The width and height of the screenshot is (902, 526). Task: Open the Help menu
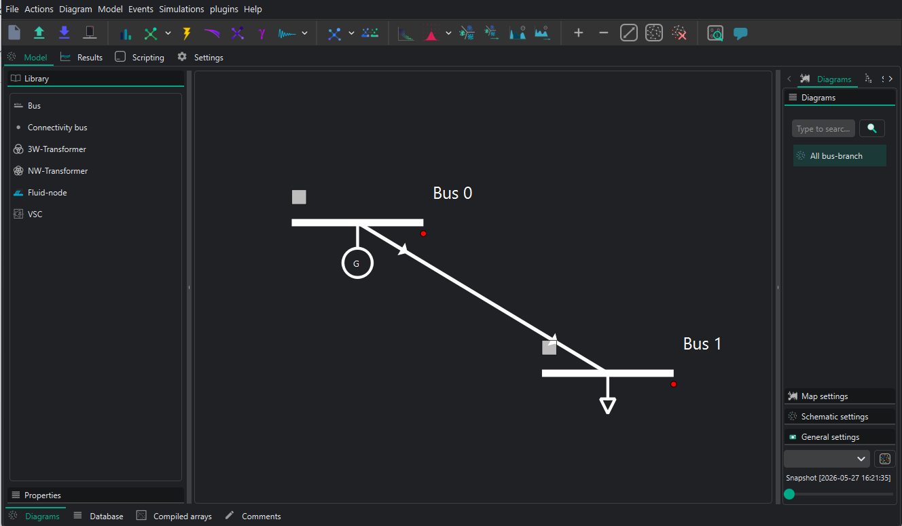[253, 9]
